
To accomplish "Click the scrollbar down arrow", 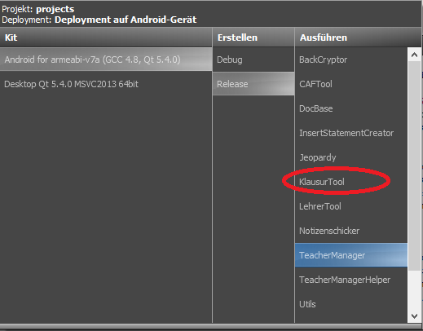I will pyautogui.click(x=414, y=316).
